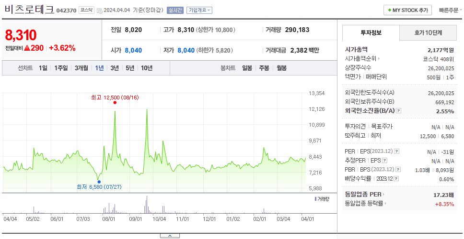Image resolution: width=464 pixels, height=239 pixels.
Task: Click the arrow icon beside 시가총액순위
Action: tap(379, 59)
